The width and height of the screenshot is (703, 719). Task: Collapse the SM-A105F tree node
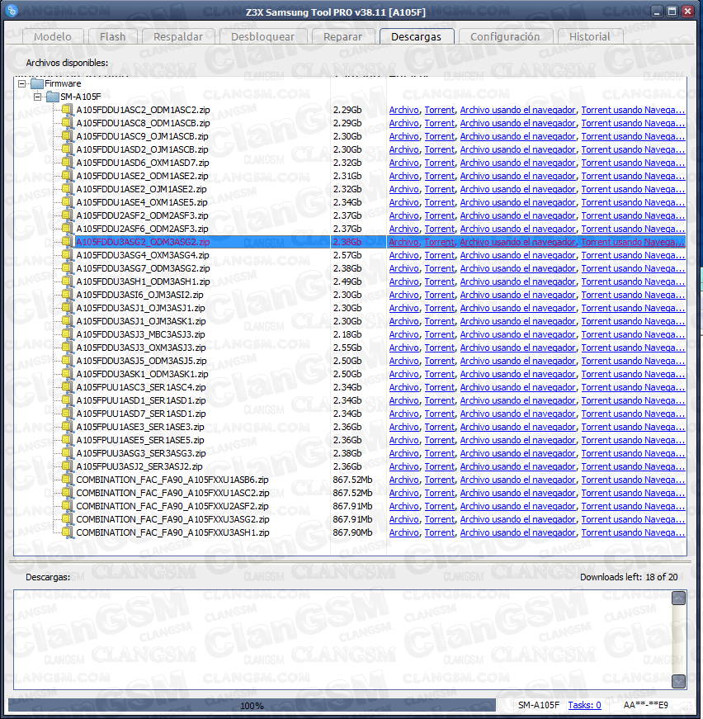click(x=38, y=97)
